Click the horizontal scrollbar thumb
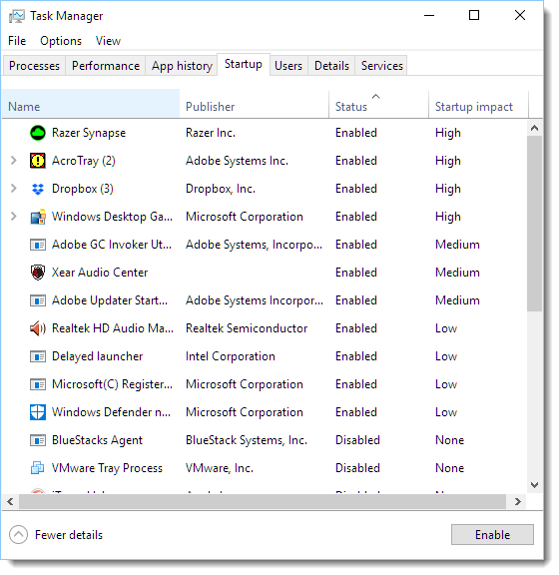The image size is (559, 575). click(263, 501)
